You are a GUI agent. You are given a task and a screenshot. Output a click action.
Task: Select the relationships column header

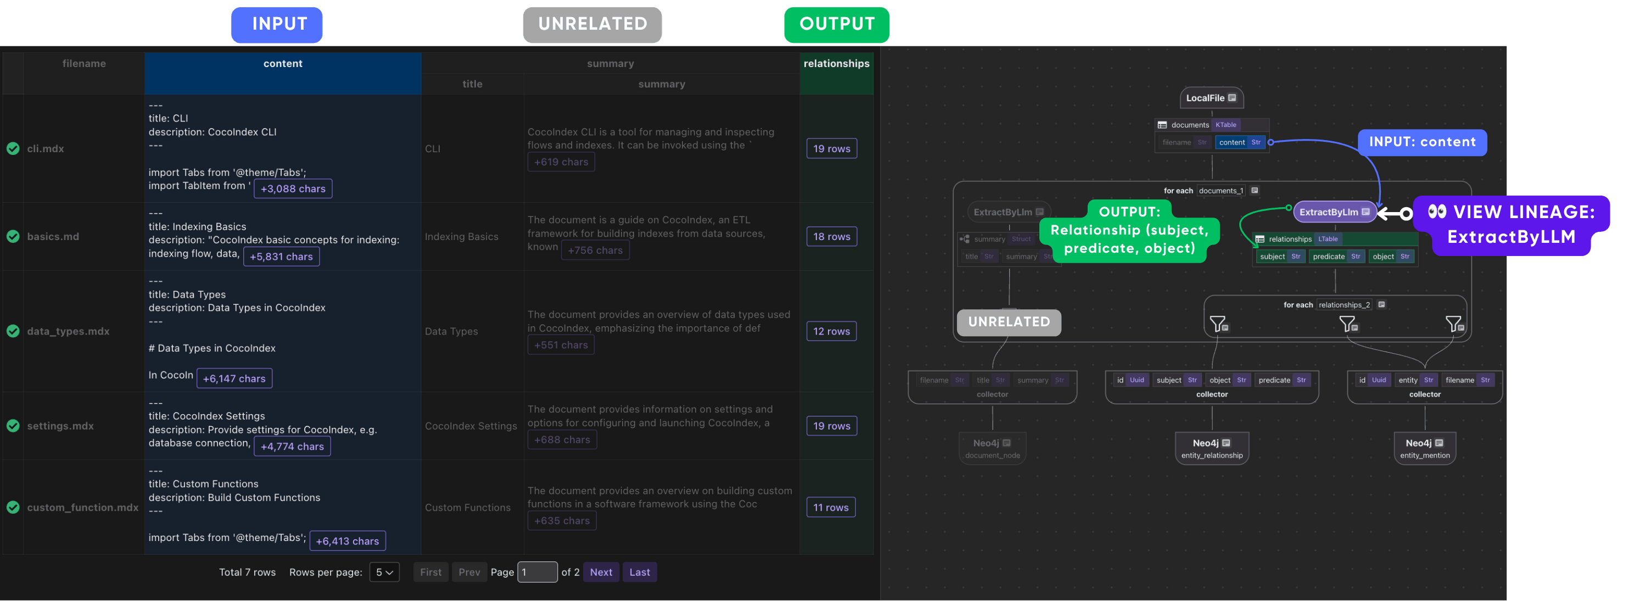point(836,64)
